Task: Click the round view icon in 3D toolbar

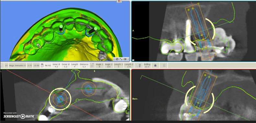Action: pos(117,59)
